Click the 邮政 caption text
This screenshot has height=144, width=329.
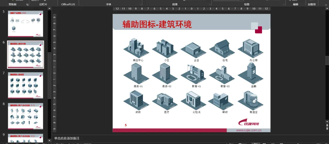point(225,112)
